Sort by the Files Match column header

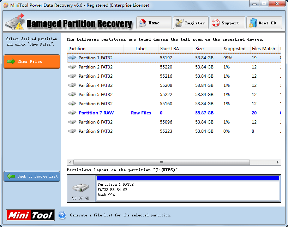[x=264, y=49]
